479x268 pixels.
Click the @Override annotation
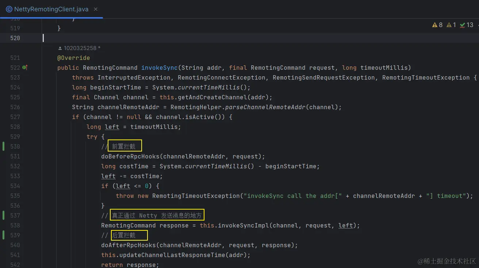73,58
